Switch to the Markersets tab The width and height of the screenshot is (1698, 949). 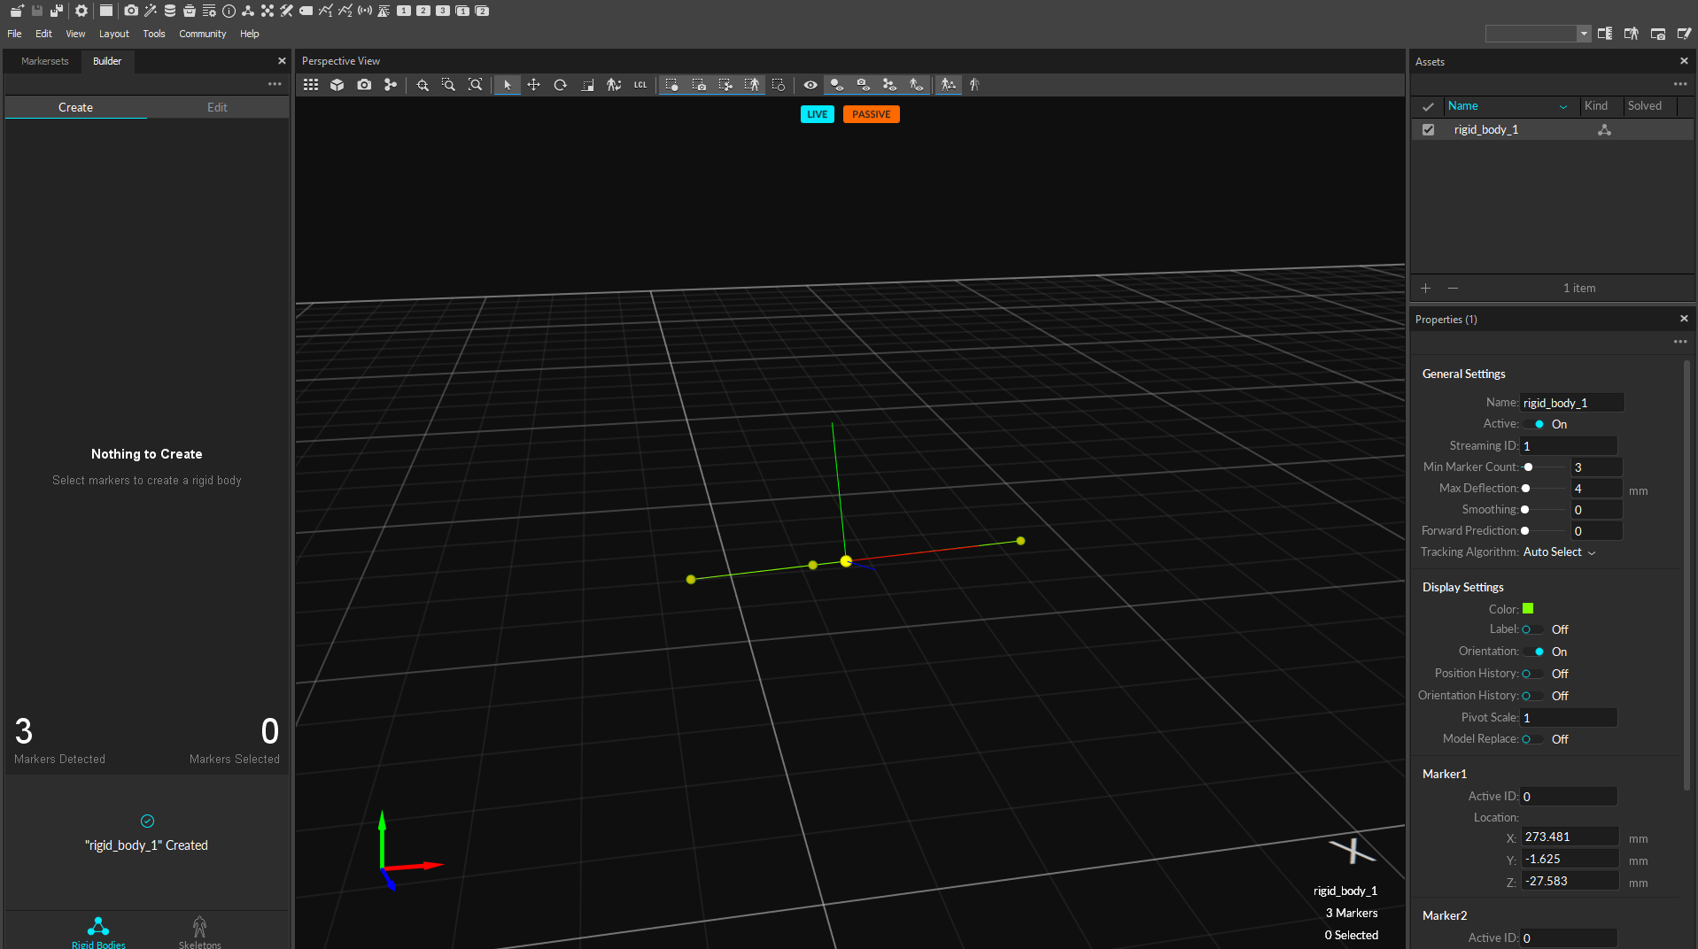coord(44,61)
